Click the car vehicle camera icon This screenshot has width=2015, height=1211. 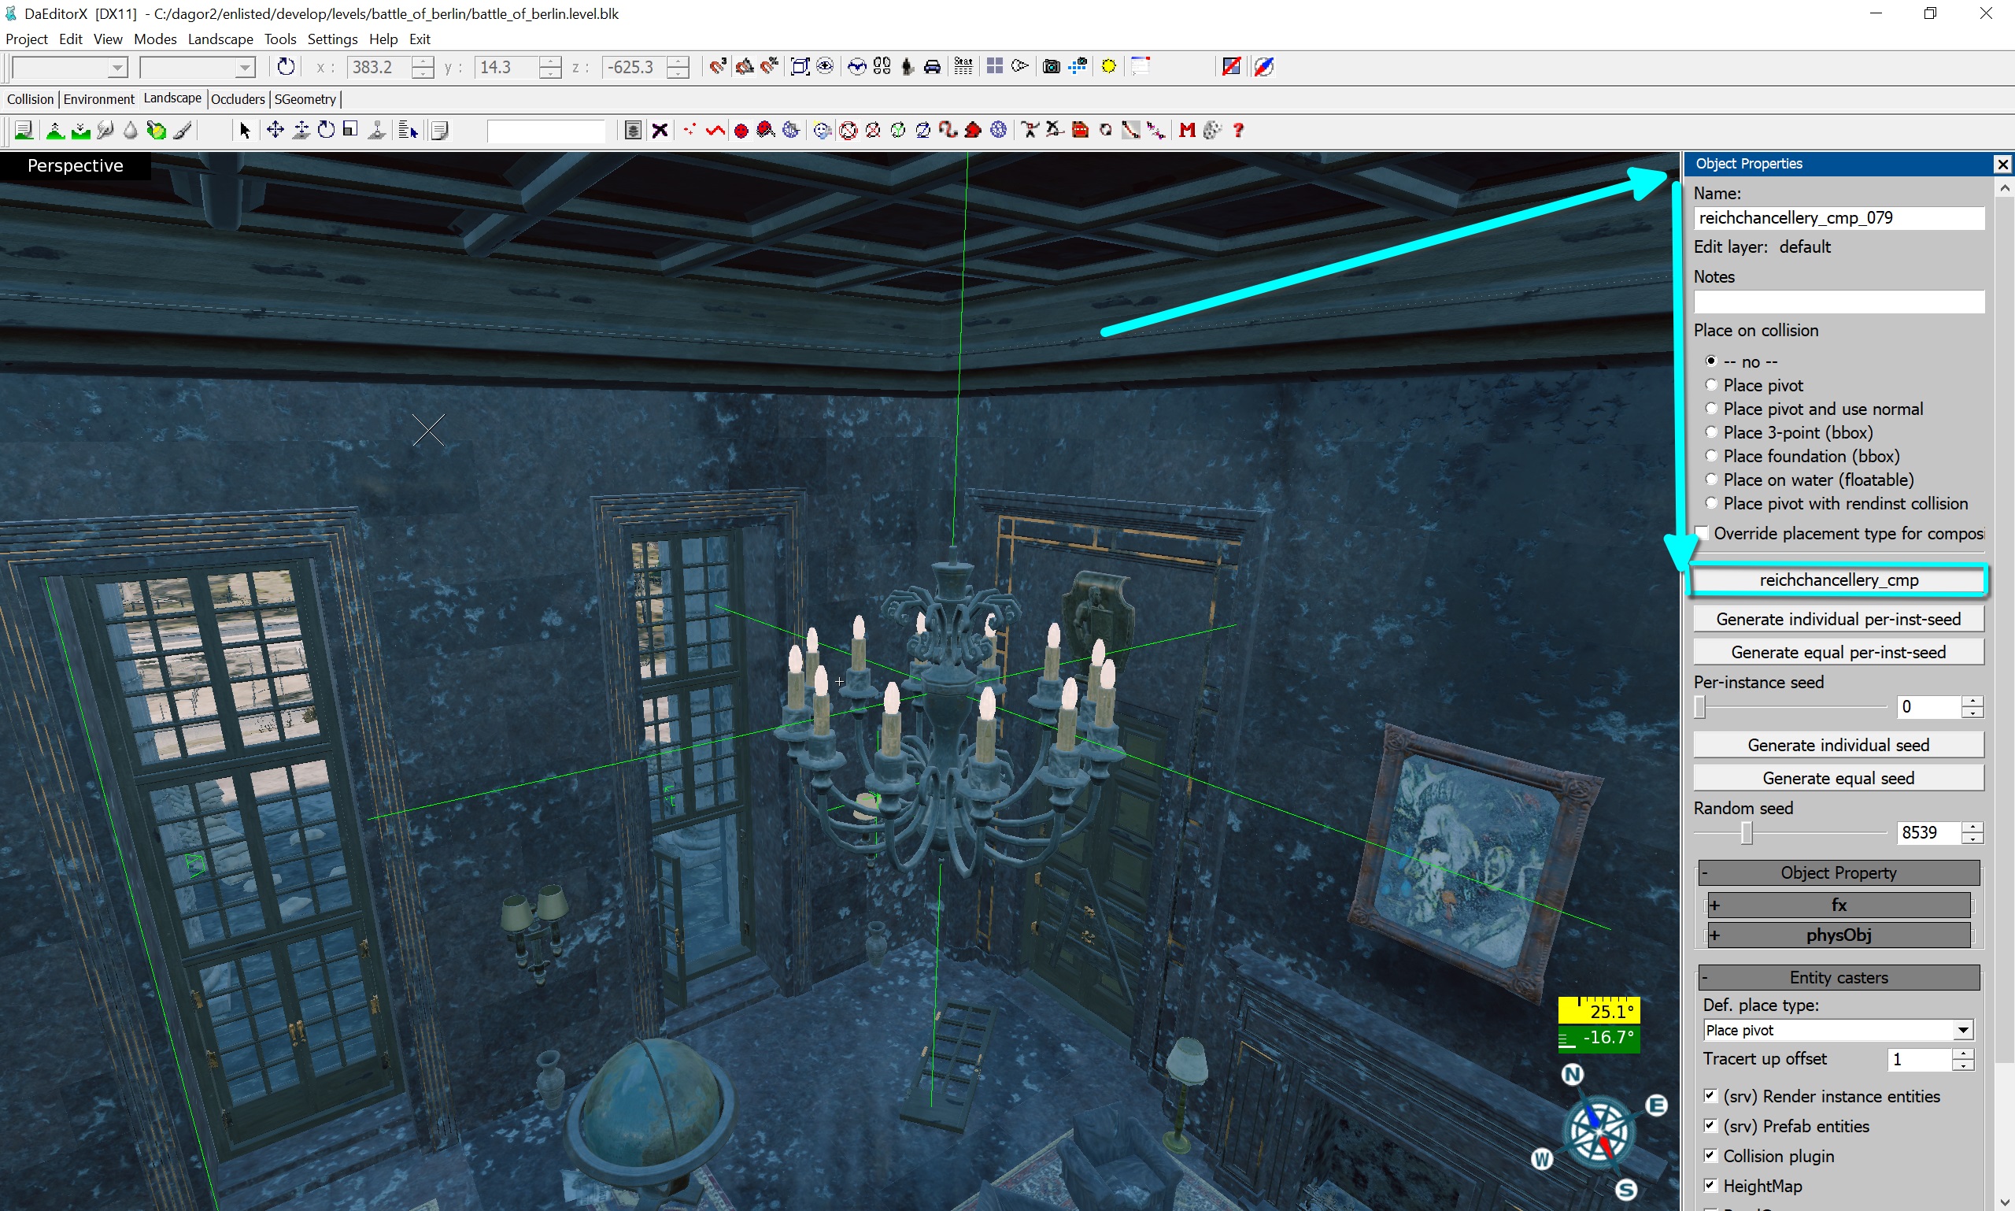coord(932,67)
